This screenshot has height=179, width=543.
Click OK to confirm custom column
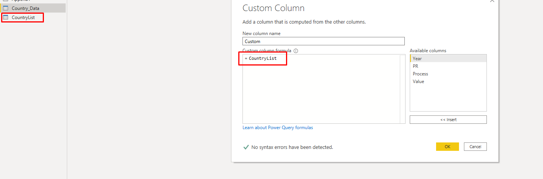[448, 147]
